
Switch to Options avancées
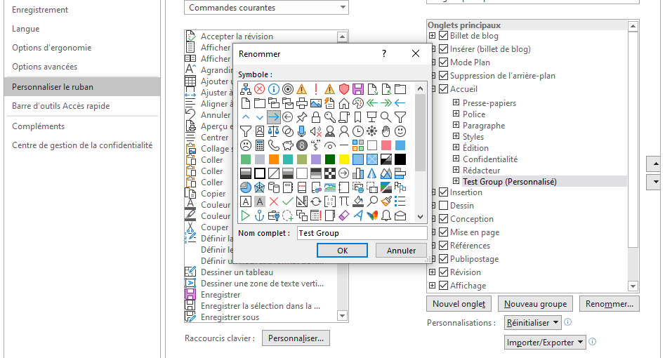(44, 67)
